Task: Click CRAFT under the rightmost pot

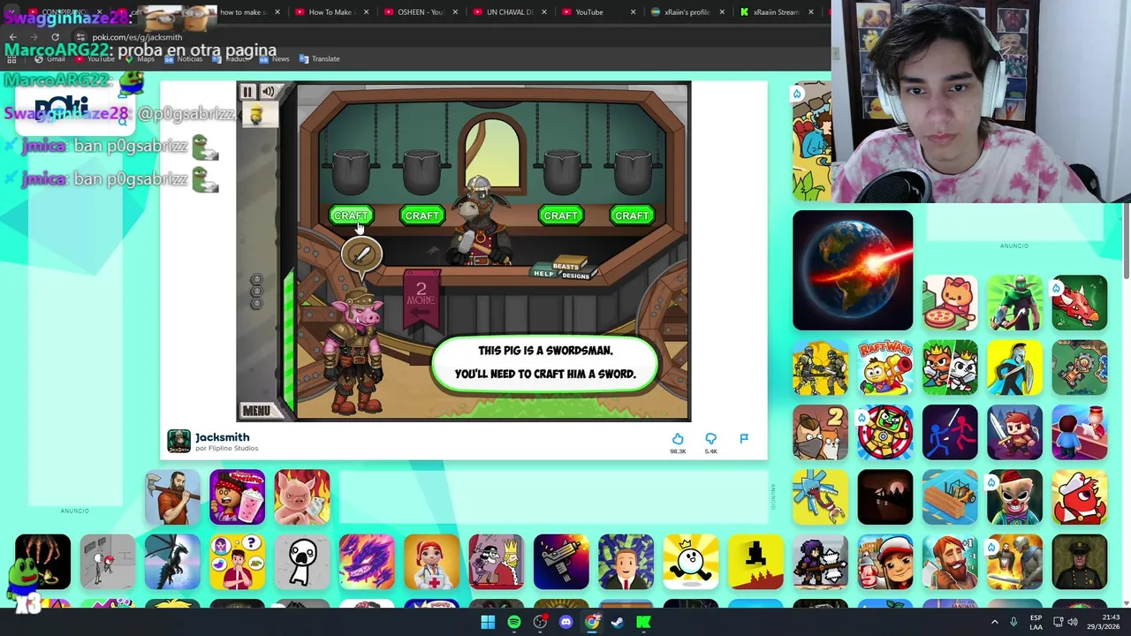Action: coord(632,216)
